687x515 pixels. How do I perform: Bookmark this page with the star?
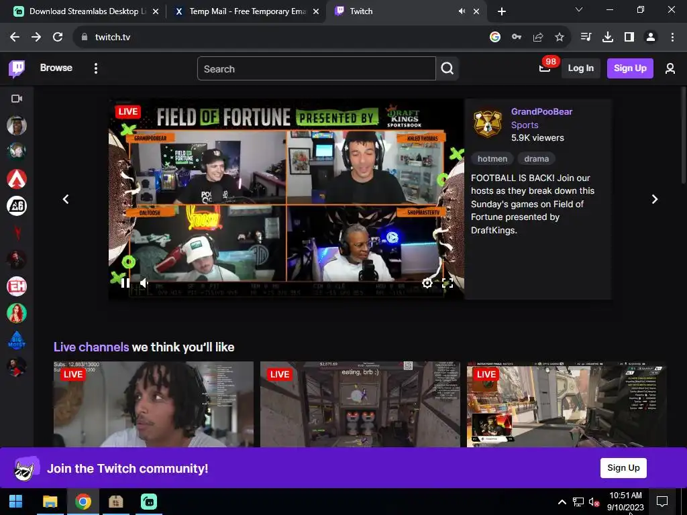click(560, 38)
